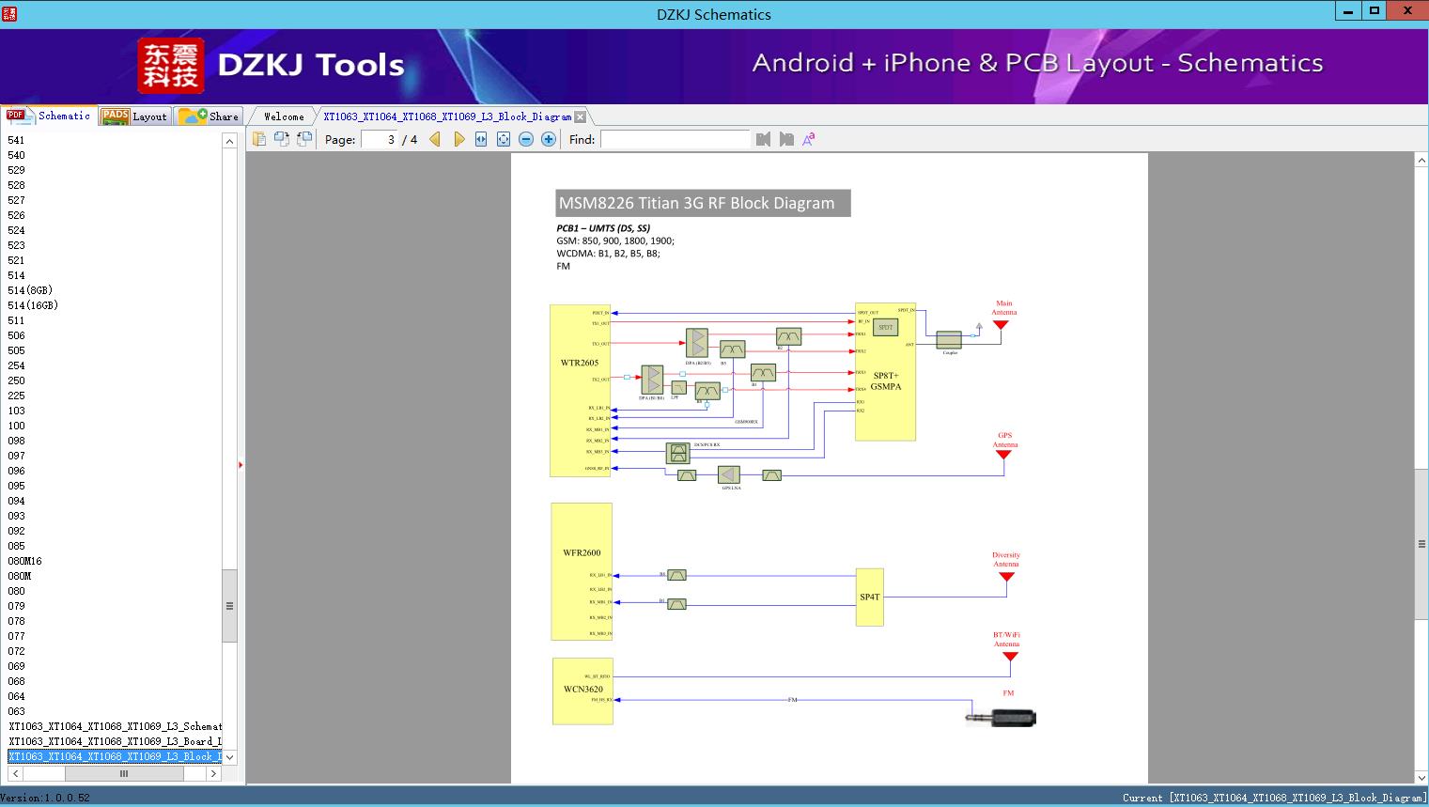Go to the previous page

(x=435, y=139)
